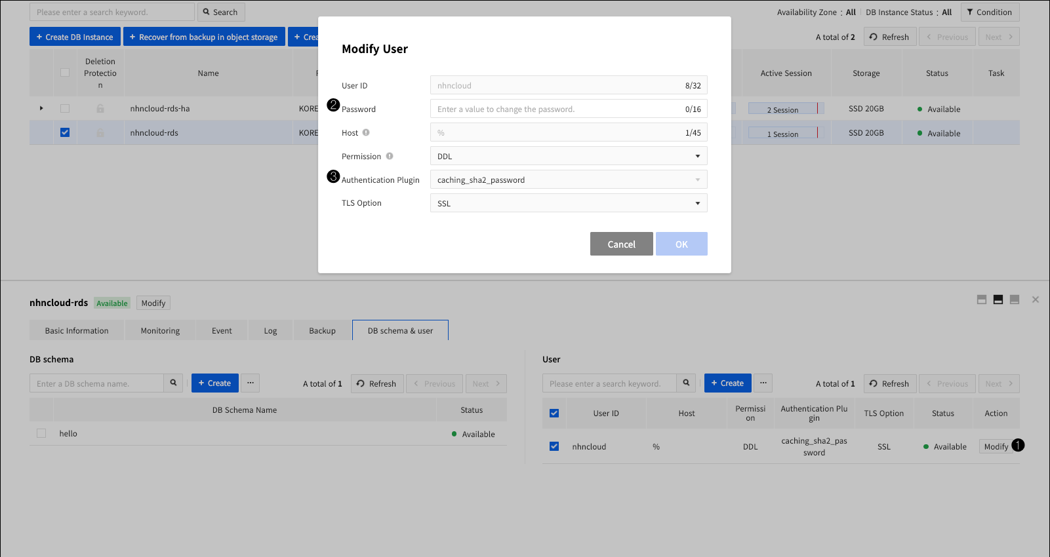1050x557 pixels.
Task: Refresh the User list
Action: click(x=890, y=383)
